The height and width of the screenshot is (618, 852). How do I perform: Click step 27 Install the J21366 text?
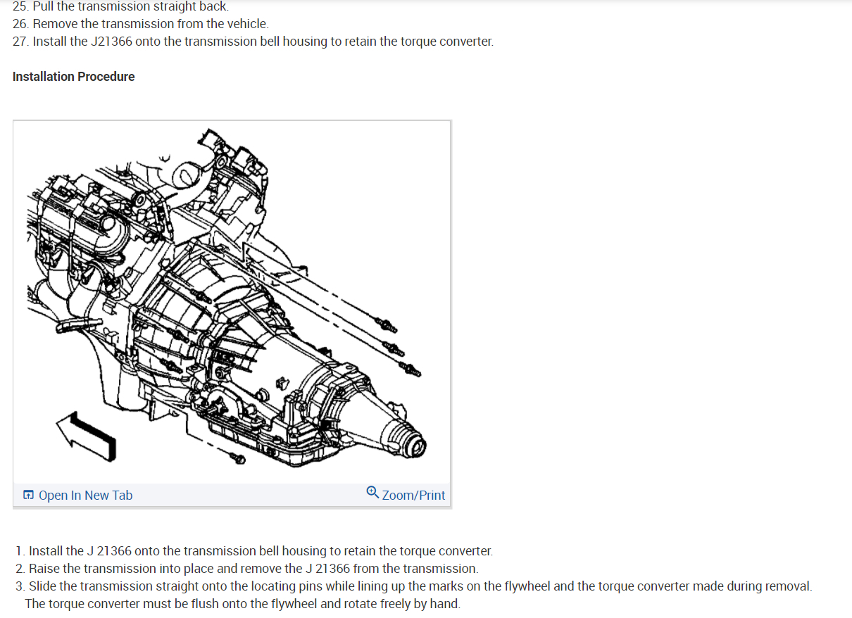[x=253, y=42]
